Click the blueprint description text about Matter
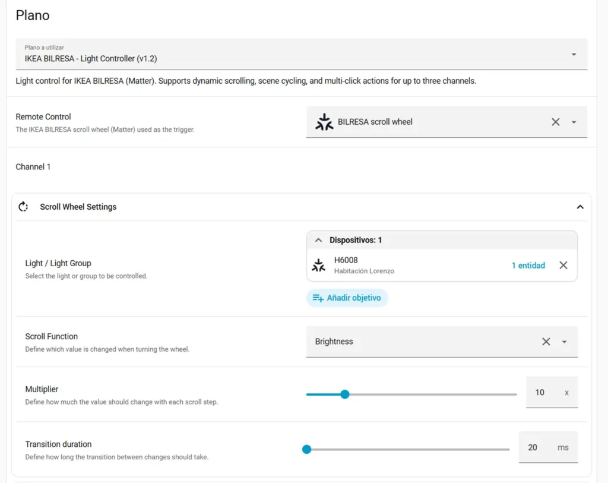The image size is (608, 483). pos(246,81)
